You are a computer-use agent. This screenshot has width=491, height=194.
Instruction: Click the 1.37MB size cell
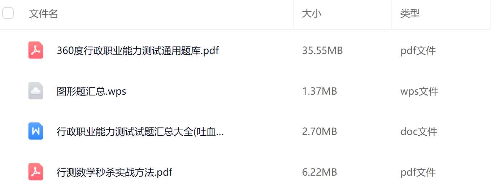pyautogui.click(x=320, y=91)
